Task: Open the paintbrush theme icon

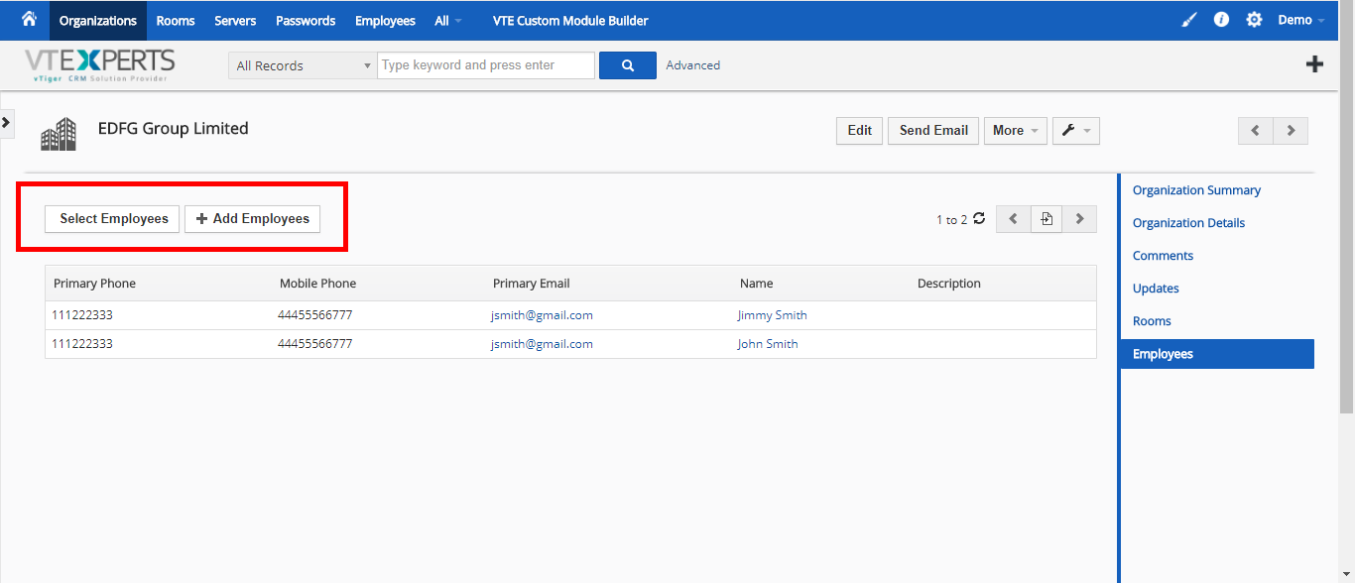Action: coord(1189,20)
